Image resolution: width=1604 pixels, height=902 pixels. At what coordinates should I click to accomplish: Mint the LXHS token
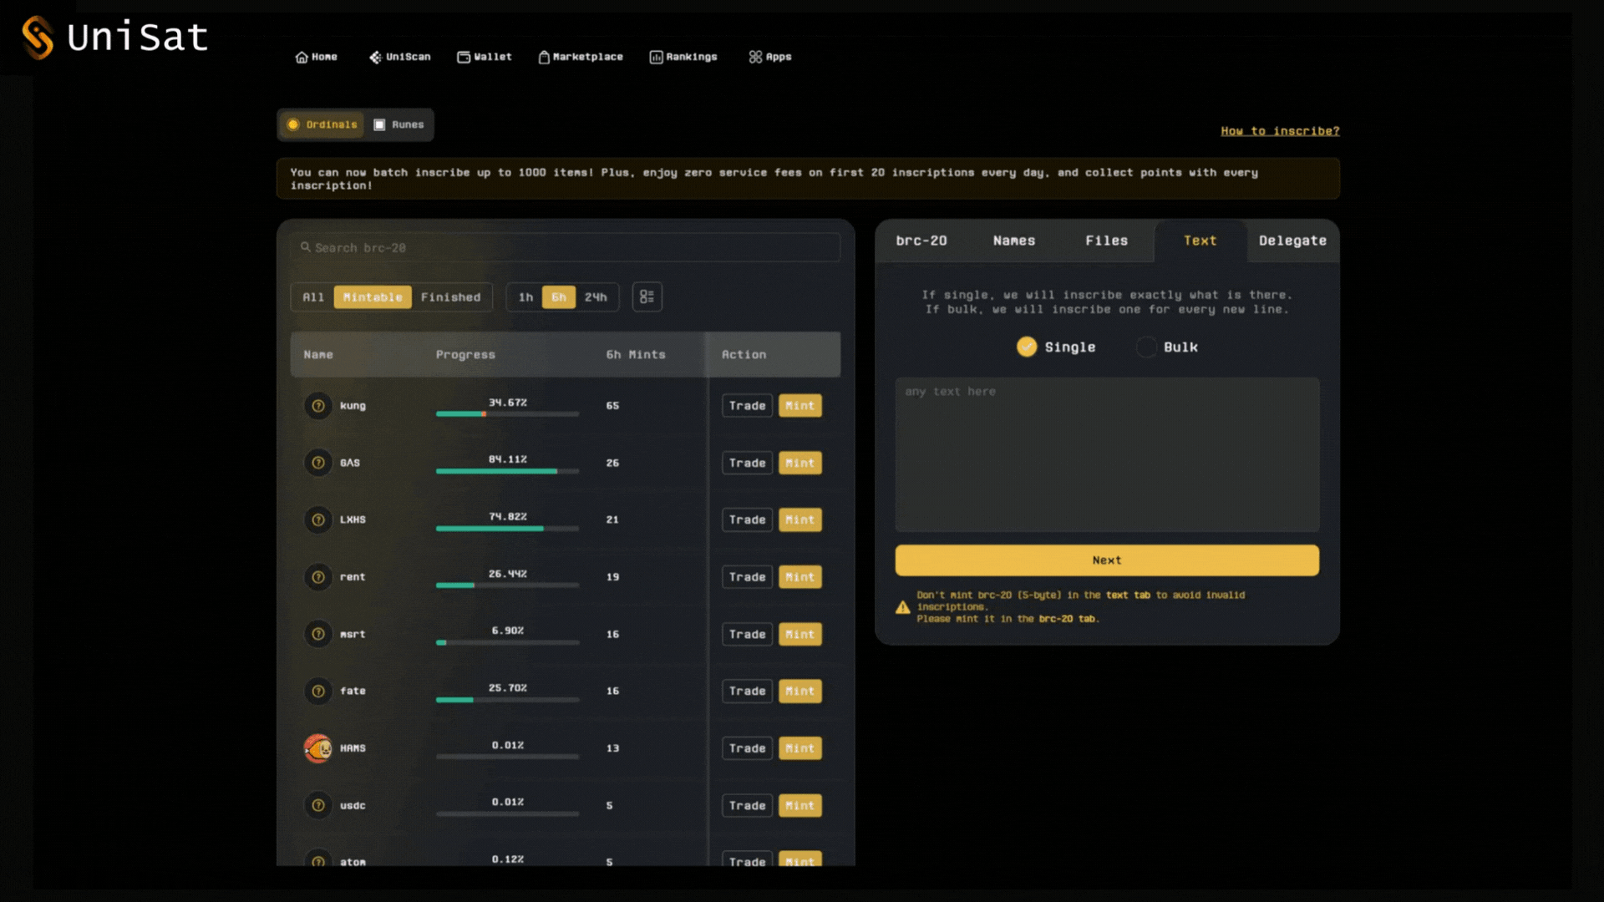pos(799,519)
